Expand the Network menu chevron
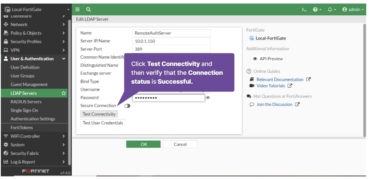Screen dimensions: 369x179 point(64,25)
